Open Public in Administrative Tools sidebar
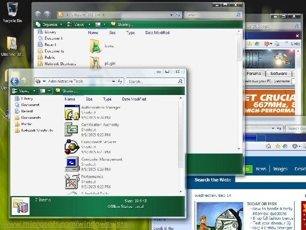This screenshot has width=306, height=230. pyautogui.click(x=23, y=124)
